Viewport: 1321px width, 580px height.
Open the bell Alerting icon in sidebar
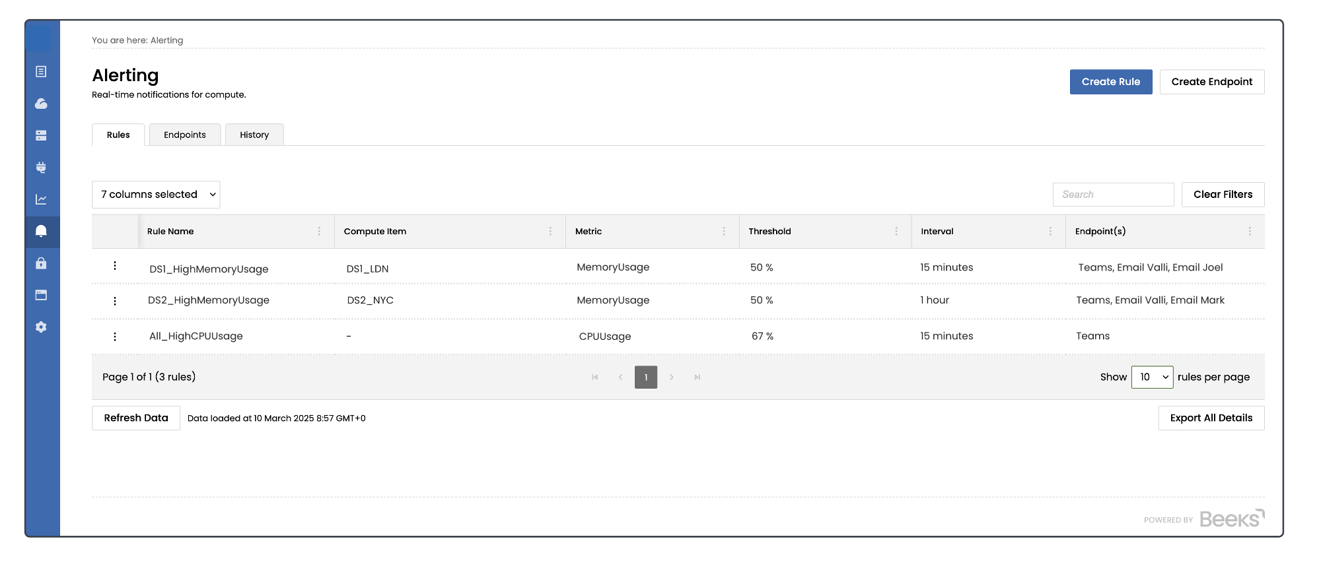tap(41, 231)
